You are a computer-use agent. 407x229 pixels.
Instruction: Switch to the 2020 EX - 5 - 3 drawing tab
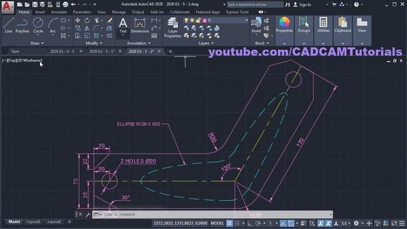point(62,52)
